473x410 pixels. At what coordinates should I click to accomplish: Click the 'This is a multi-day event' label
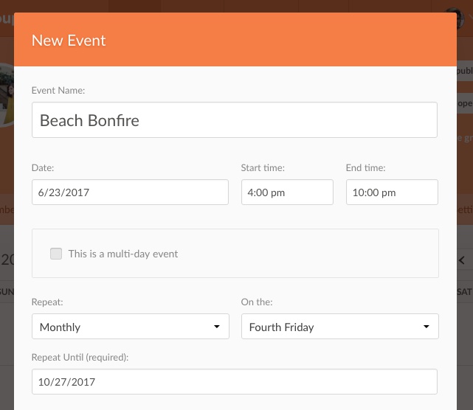(x=123, y=254)
